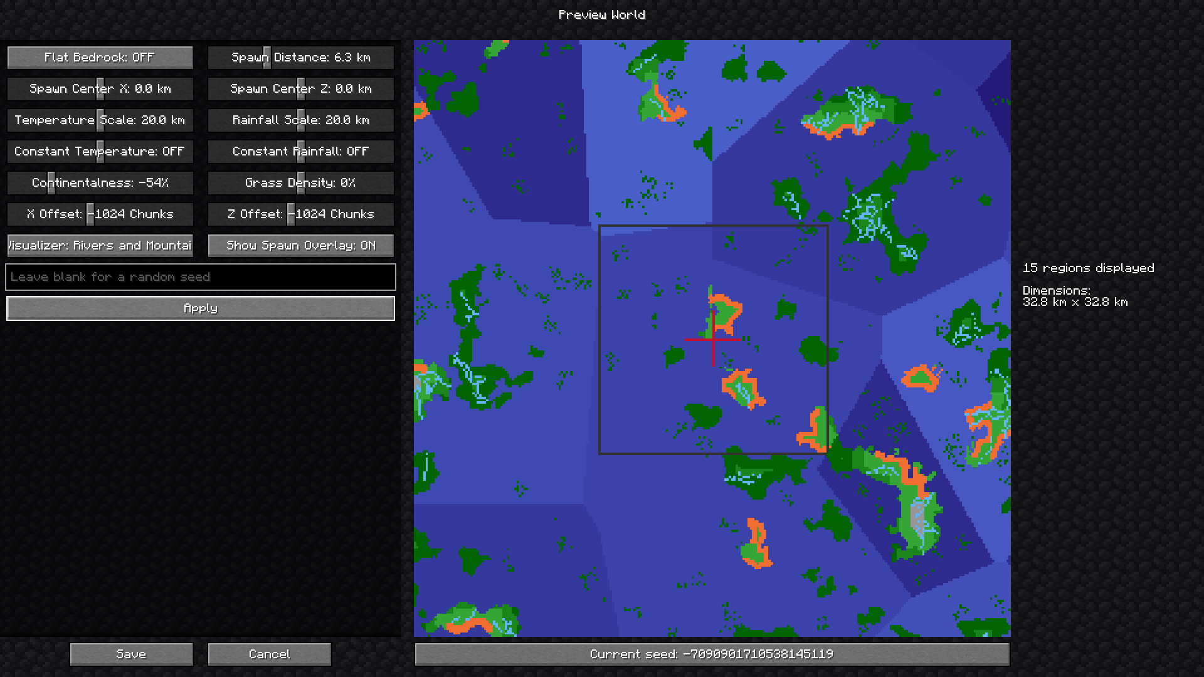Click the random seed input field
1204x677 pixels.
pyautogui.click(x=200, y=276)
